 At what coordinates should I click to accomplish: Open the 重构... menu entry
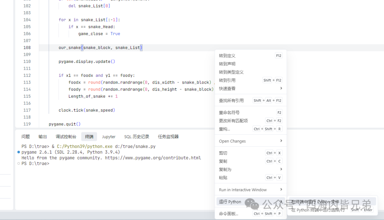(251, 129)
